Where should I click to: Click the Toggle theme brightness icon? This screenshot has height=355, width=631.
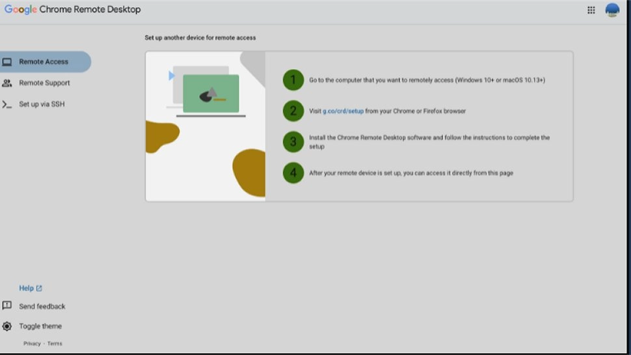tap(7, 326)
